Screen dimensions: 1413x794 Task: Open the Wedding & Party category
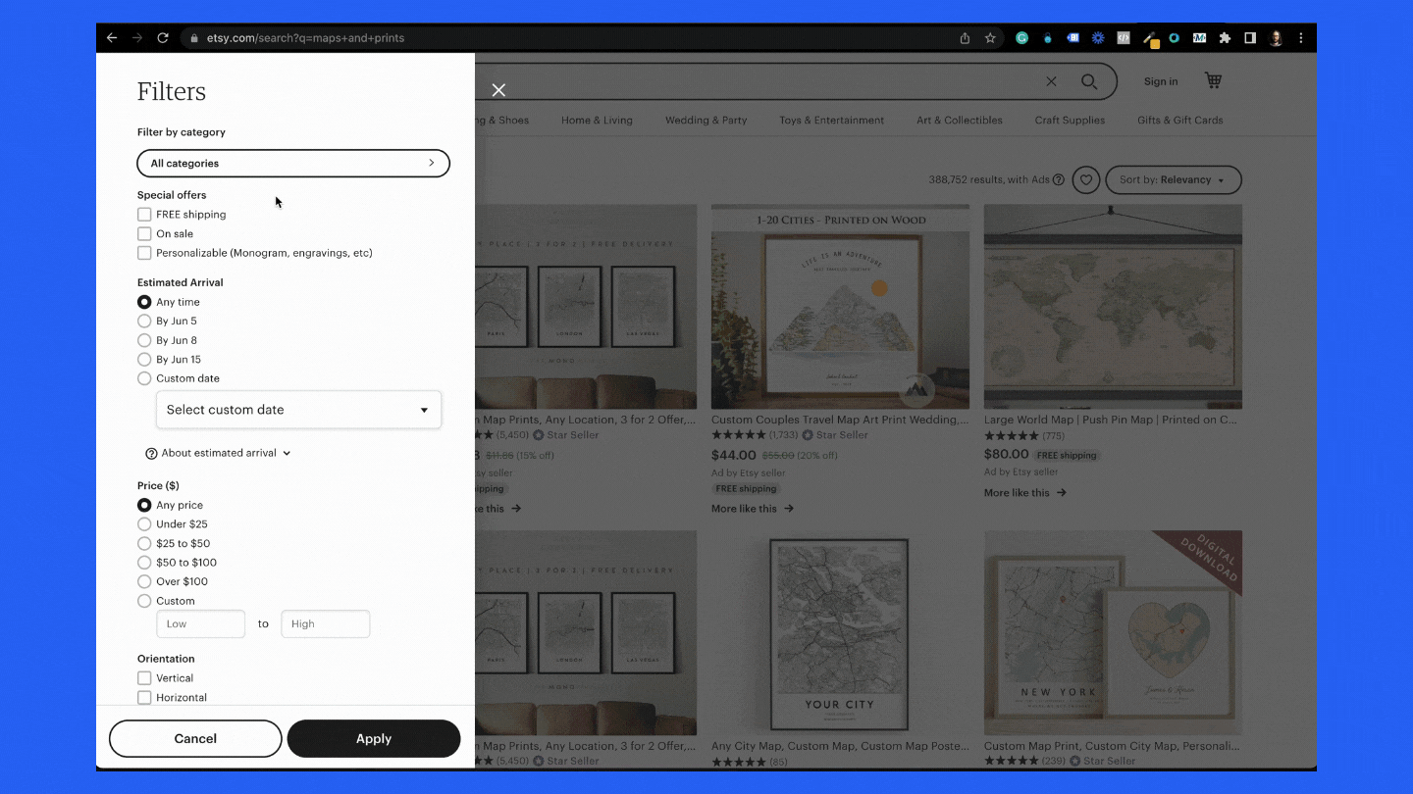pyautogui.click(x=706, y=121)
